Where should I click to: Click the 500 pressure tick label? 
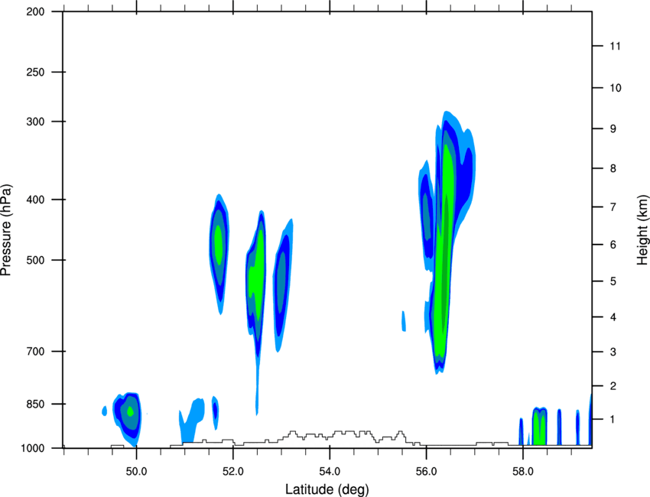(35, 260)
